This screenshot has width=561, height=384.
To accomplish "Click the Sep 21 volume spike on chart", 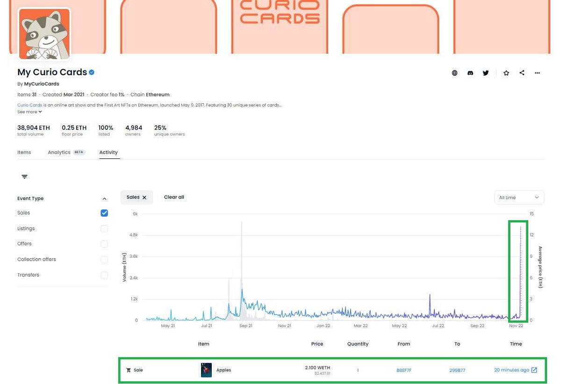I will [242, 271].
